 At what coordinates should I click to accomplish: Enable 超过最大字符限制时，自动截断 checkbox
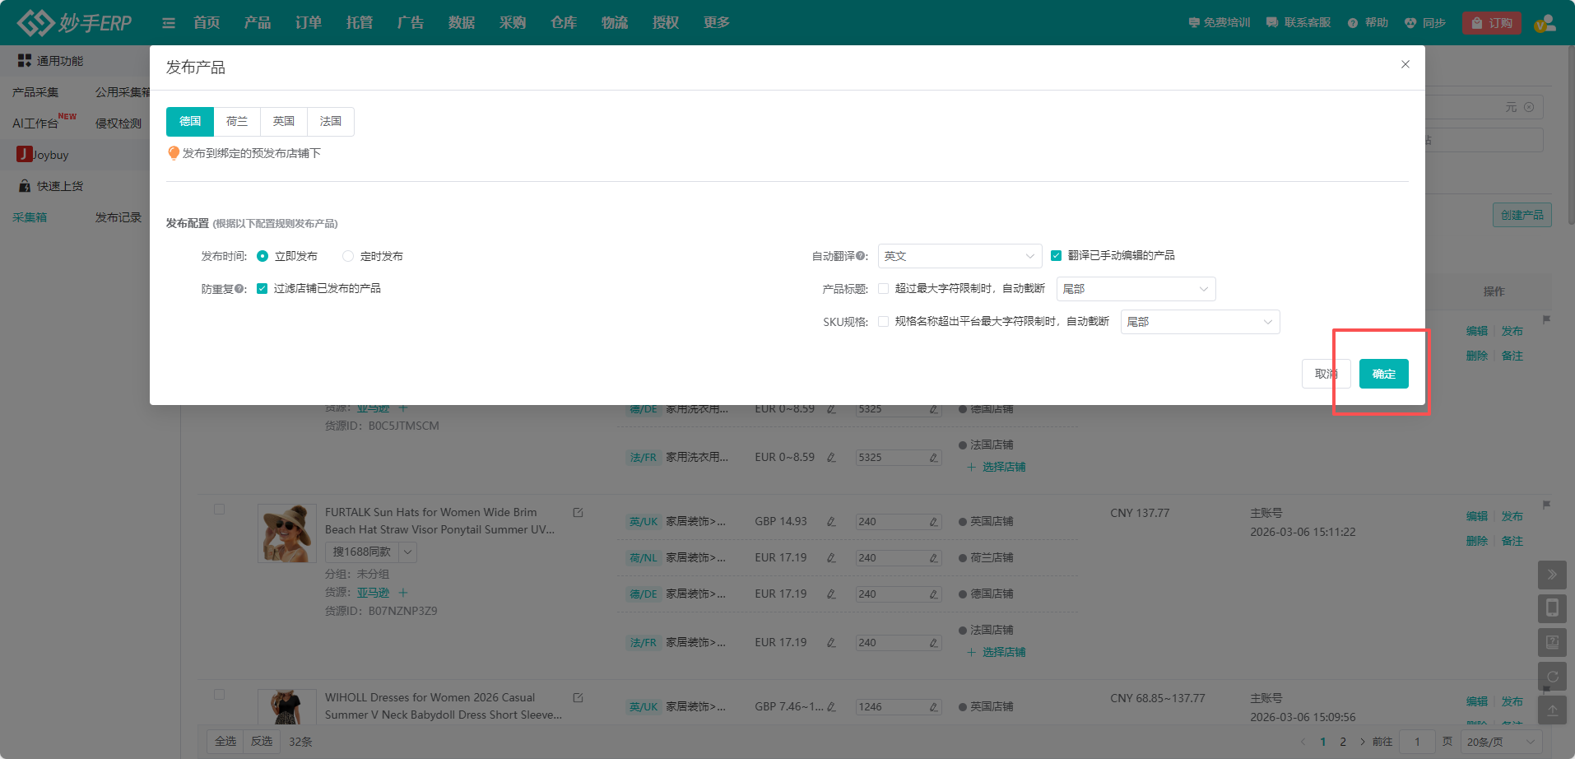pyautogui.click(x=884, y=289)
